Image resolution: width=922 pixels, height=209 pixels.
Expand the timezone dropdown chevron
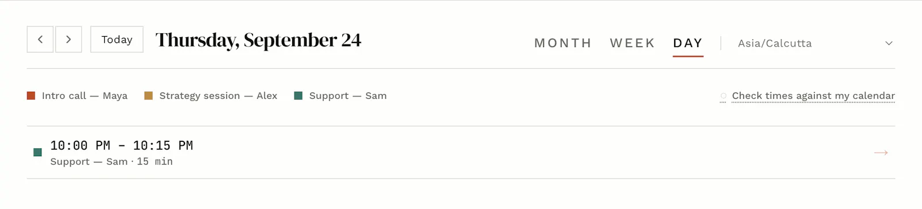coord(889,43)
